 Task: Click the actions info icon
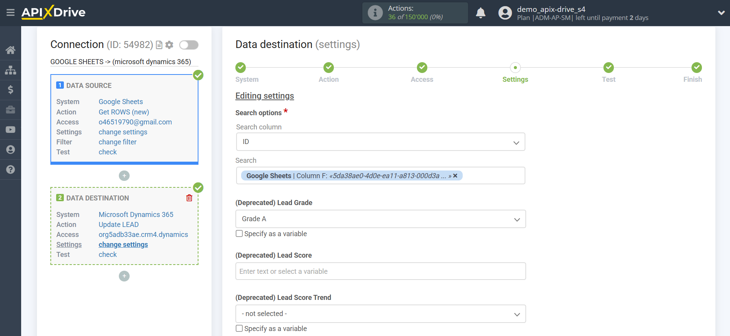point(375,13)
